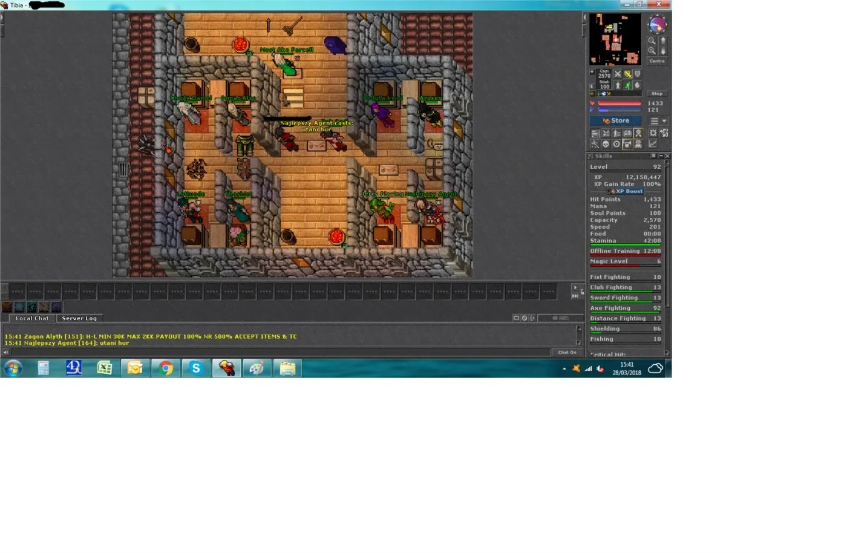Open the options gear icon

[x=653, y=133]
